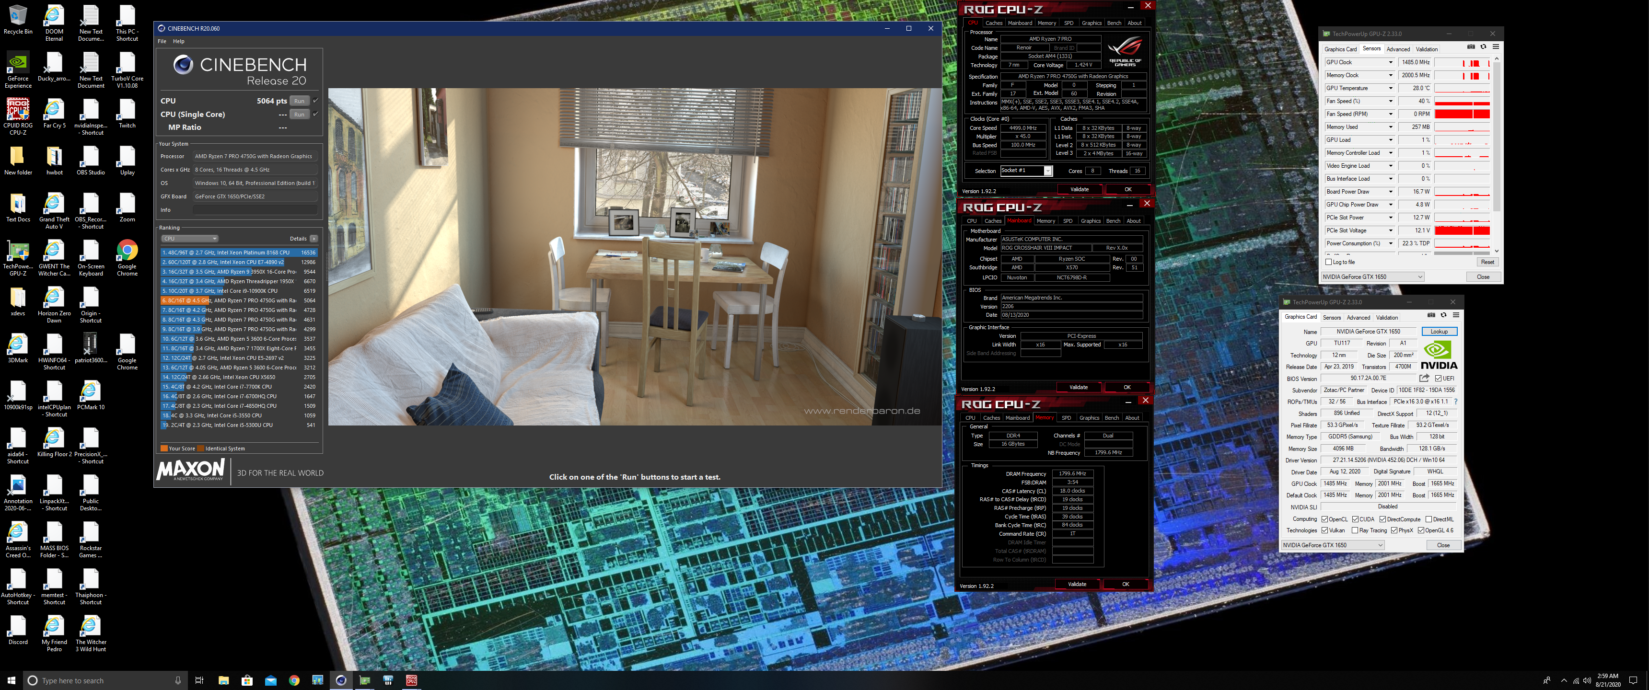Toggle the DirectCompute checkbox

1382,519
